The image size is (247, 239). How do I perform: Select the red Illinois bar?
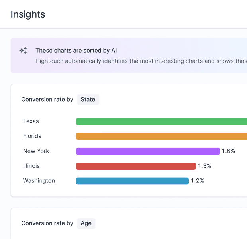[x=136, y=166]
